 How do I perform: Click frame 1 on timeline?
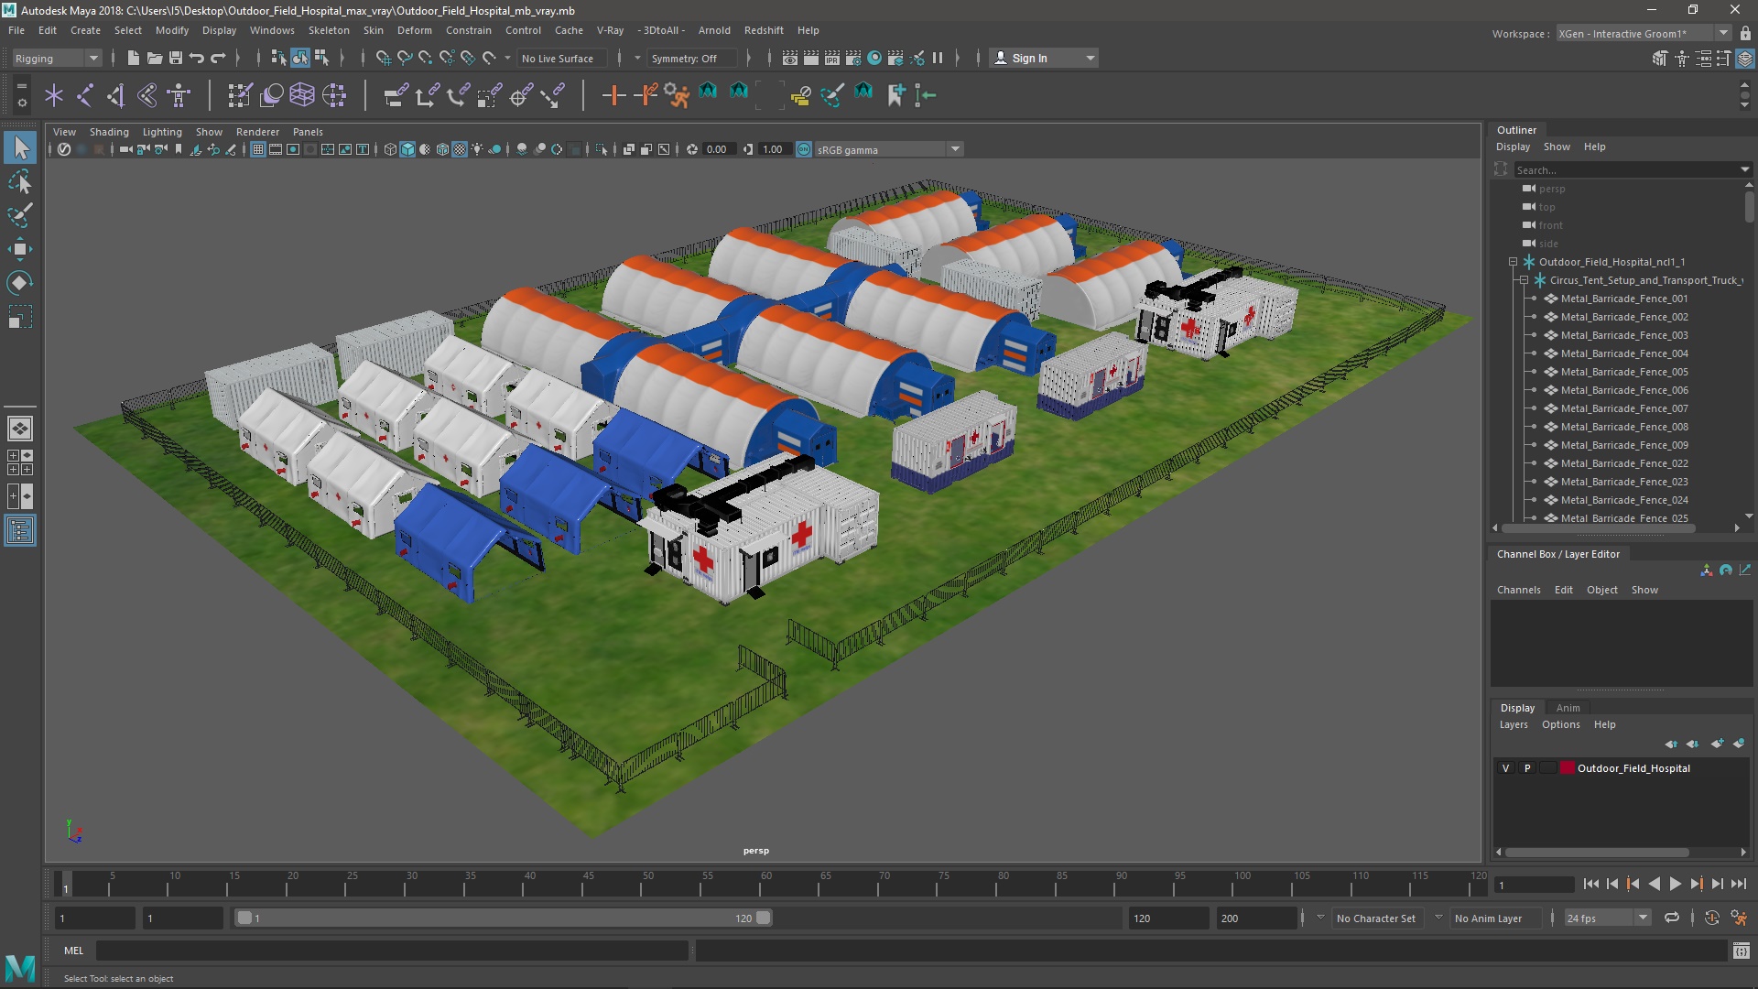65,883
